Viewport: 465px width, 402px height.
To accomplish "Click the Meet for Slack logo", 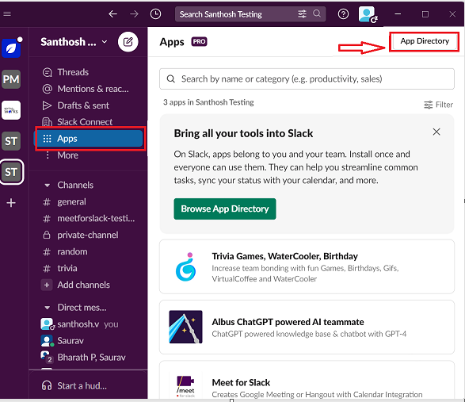I will pyautogui.click(x=185, y=386).
